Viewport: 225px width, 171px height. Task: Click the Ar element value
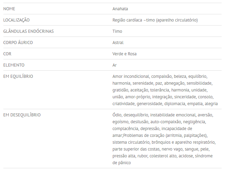tap(115, 65)
